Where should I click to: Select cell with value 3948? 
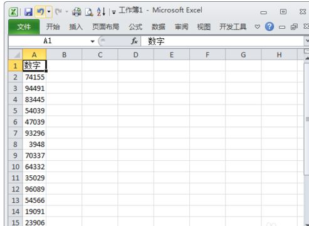(34, 145)
